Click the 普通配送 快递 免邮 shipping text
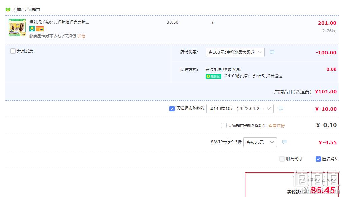Viewport: 343px width, 197px height. [x=223, y=70]
